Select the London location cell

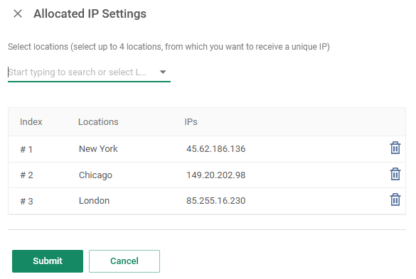[94, 201]
